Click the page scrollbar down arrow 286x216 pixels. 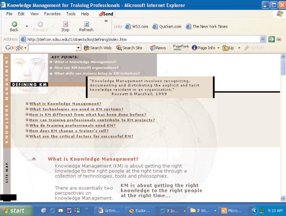283,198
